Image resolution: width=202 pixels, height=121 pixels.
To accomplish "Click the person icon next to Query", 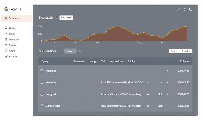I will click(x=6, y=28).
